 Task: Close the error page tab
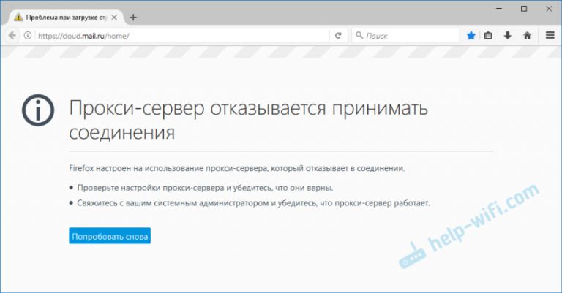114,18
